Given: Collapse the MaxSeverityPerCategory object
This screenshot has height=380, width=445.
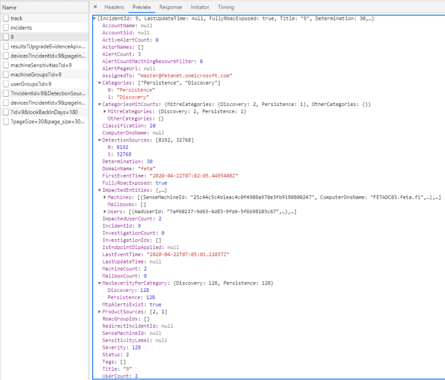Looking at the screenshot, I should [x=99, y=283].
